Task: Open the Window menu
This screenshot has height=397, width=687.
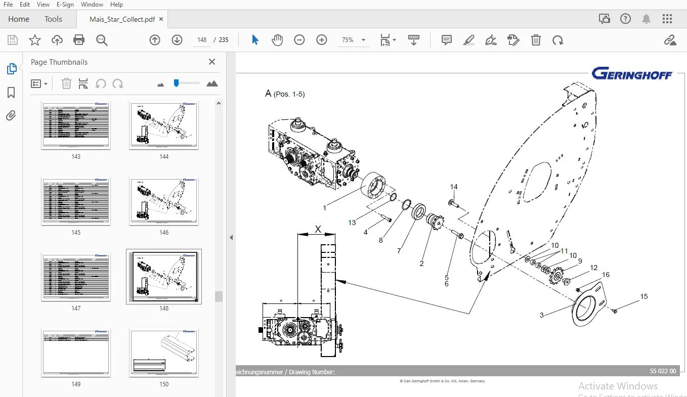Action: [x=92, y=5]
